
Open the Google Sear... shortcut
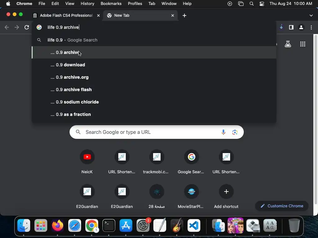tap(191, 162)
